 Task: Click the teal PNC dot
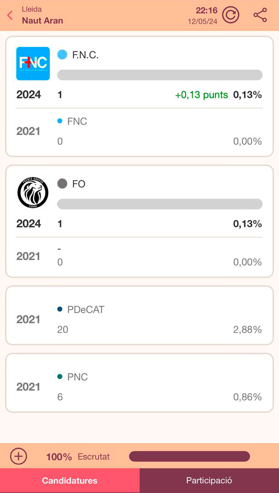click(x=60, y=377)
